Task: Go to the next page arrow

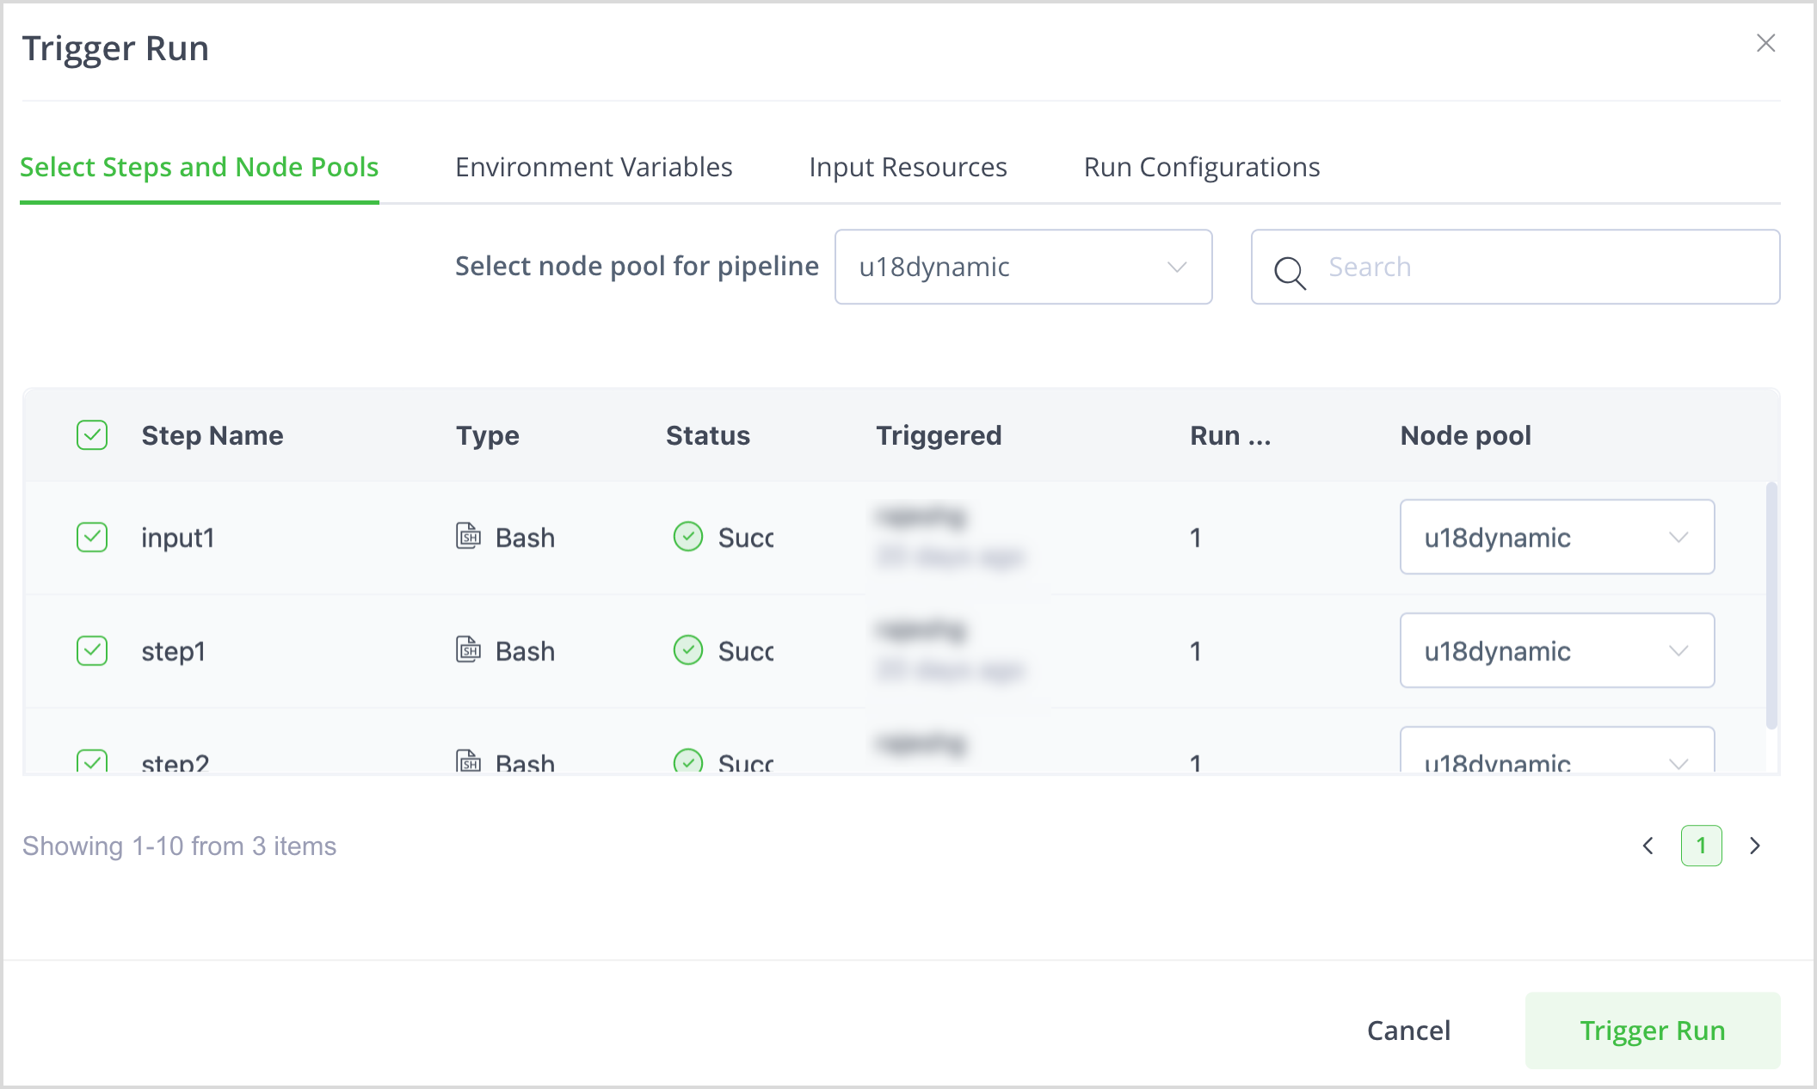Action: tap(1755, 846)
